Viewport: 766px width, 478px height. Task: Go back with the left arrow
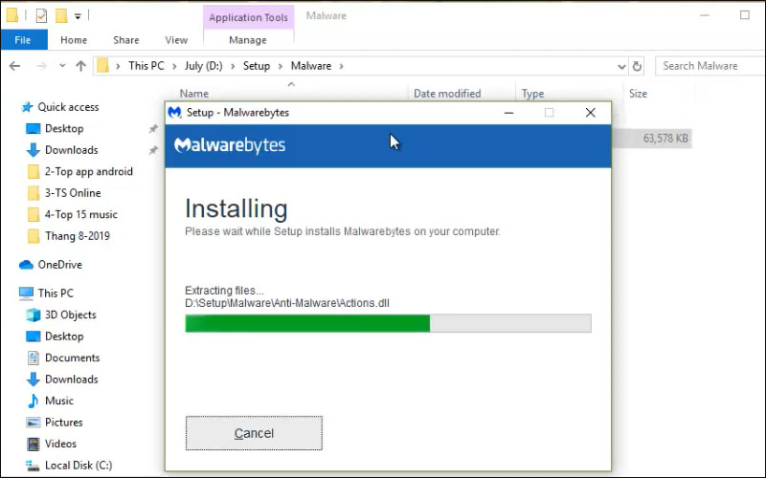click(x=14, y=66)
